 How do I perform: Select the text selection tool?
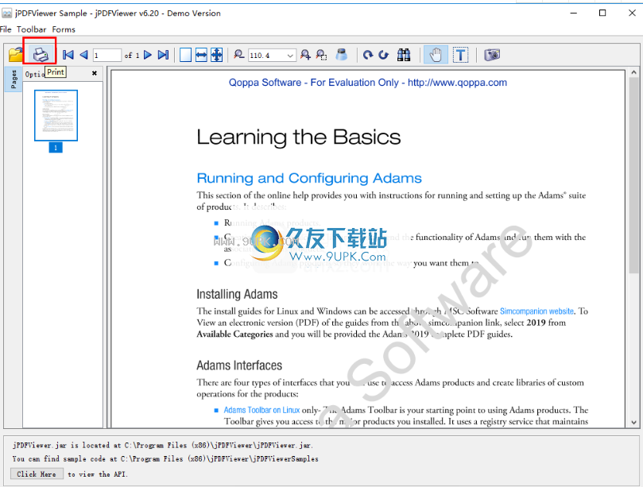[x=460, y=55]
